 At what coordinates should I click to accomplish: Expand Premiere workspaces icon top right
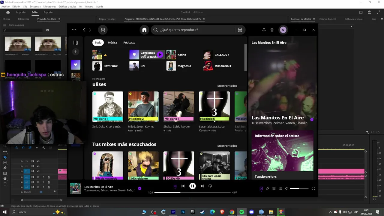(361, 12)
